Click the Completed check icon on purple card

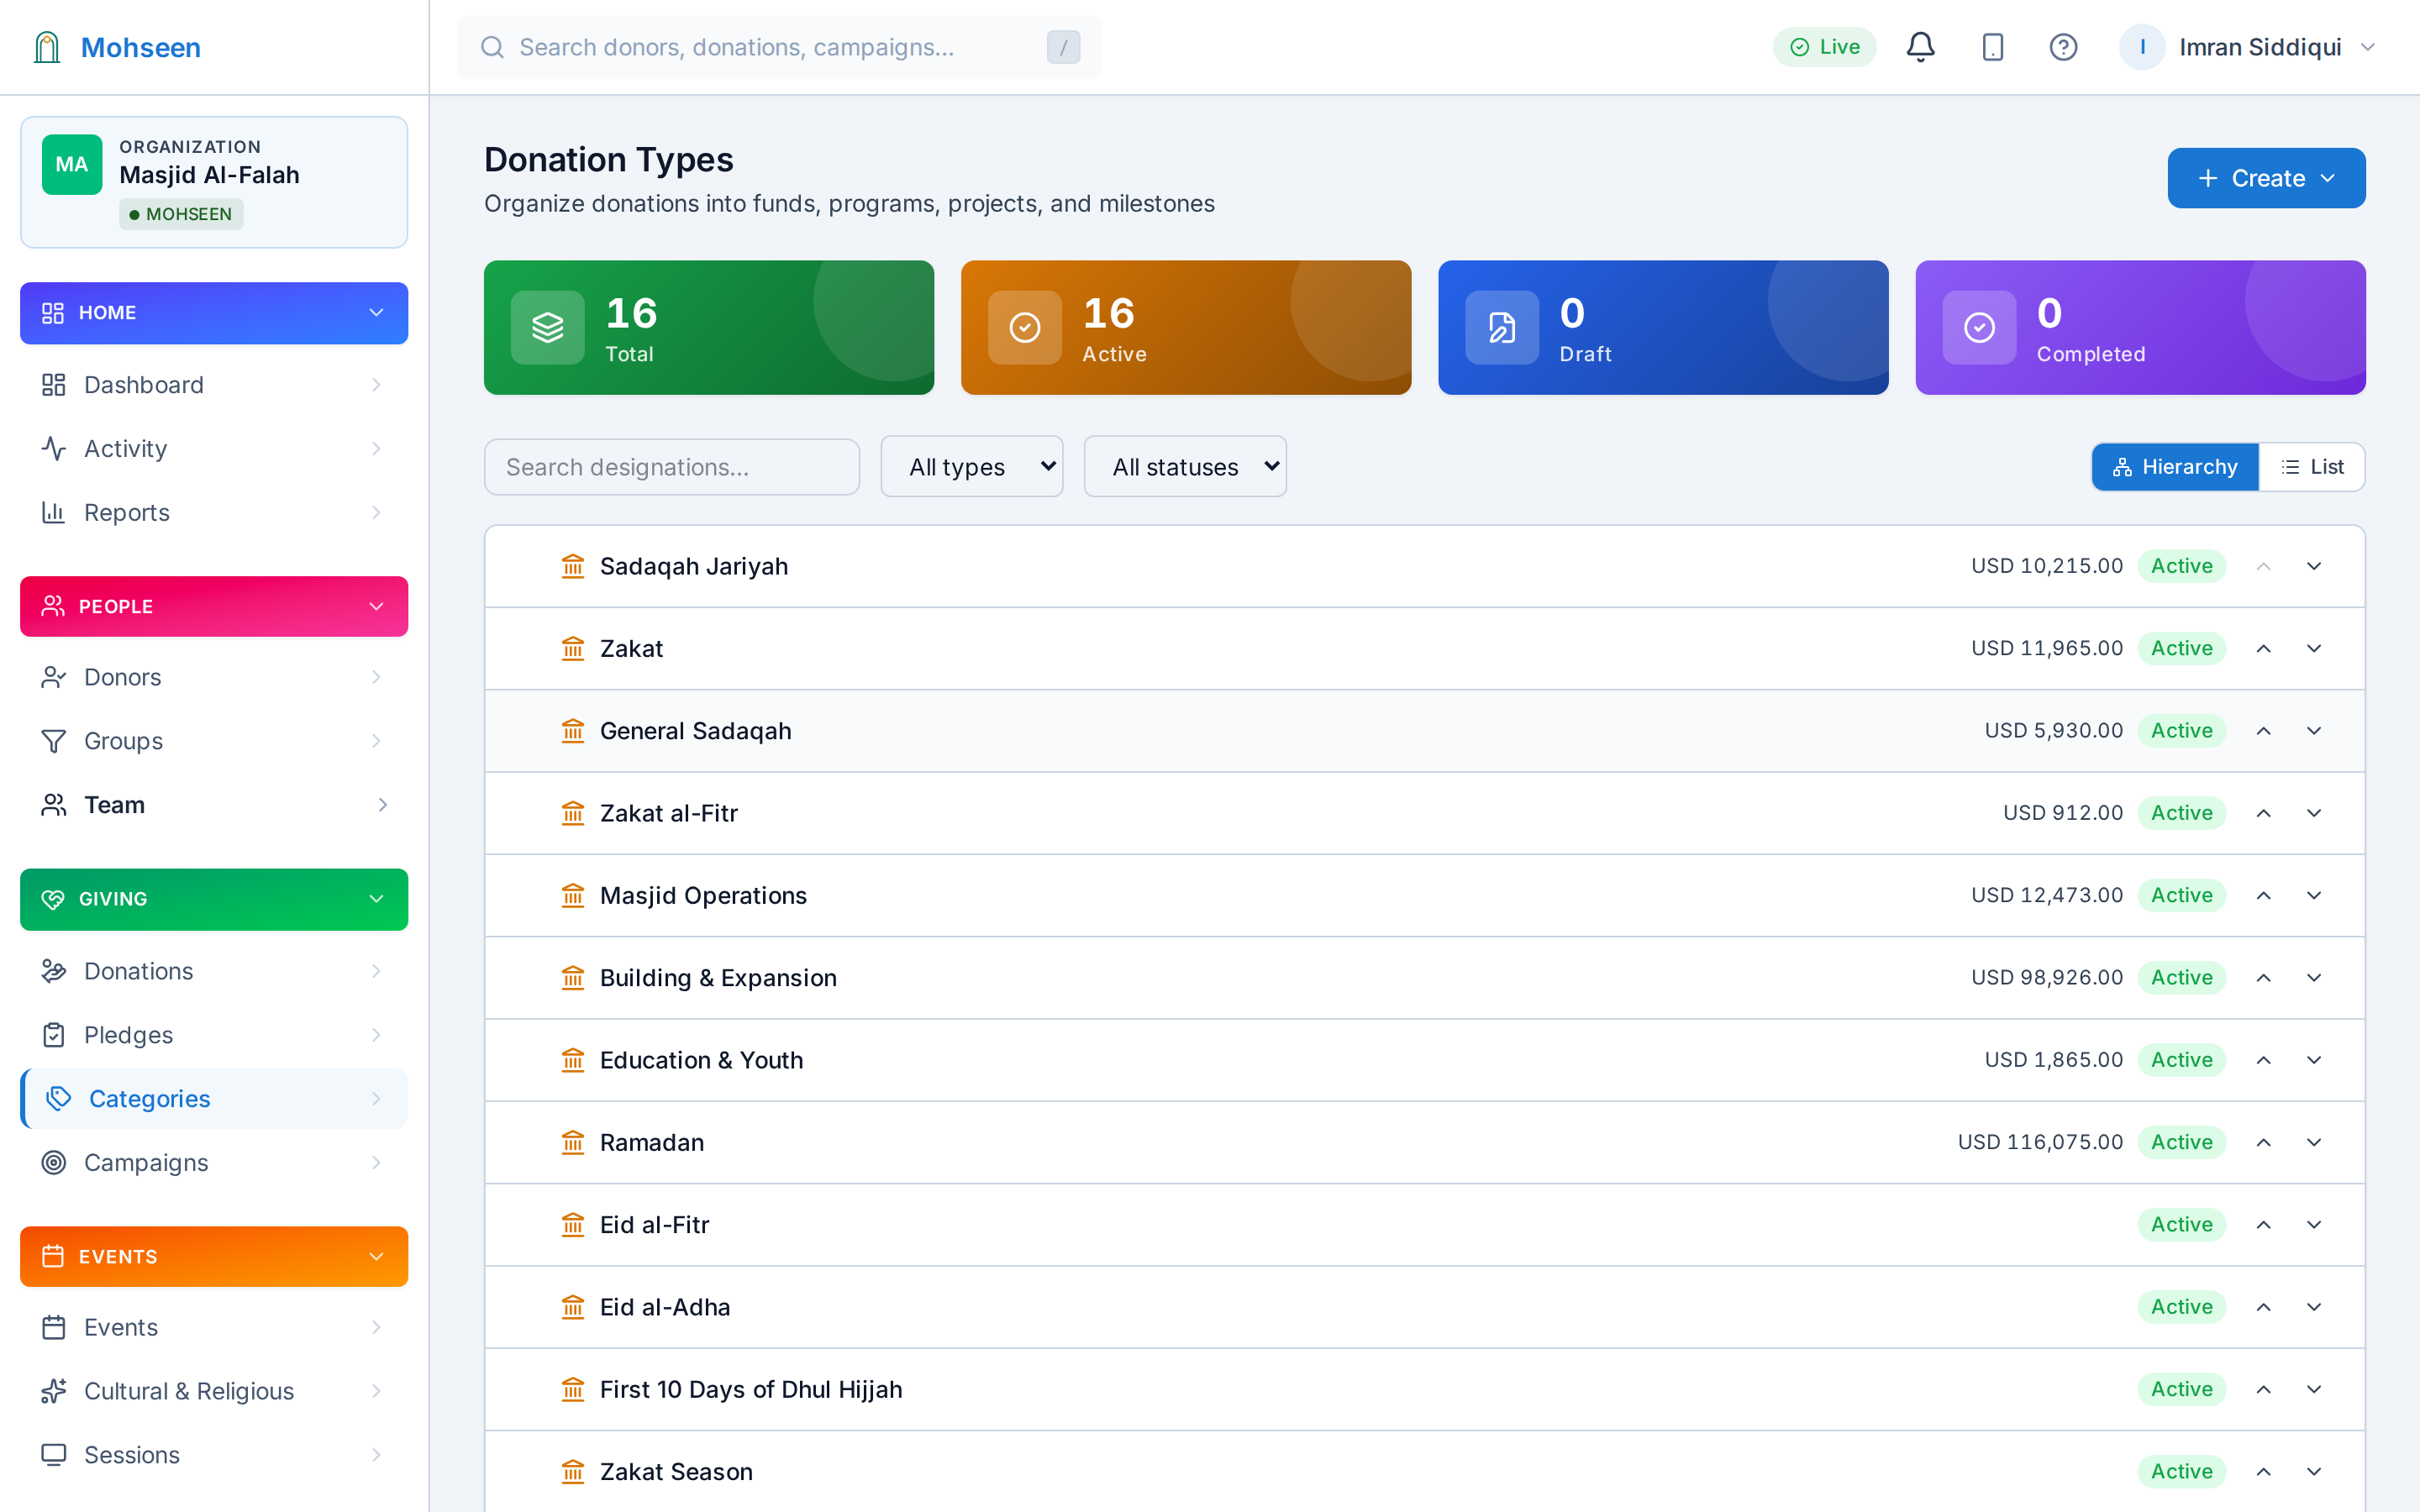1979,327
